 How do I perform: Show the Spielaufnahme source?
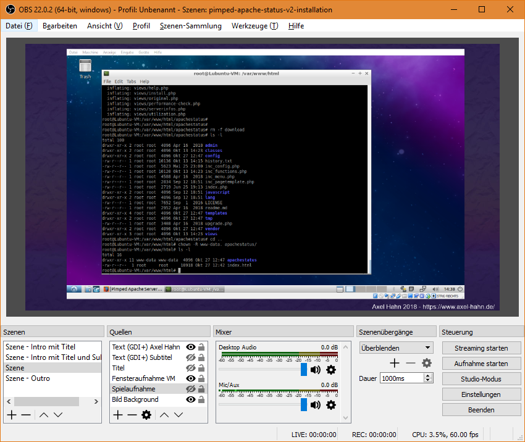(191, 389)
